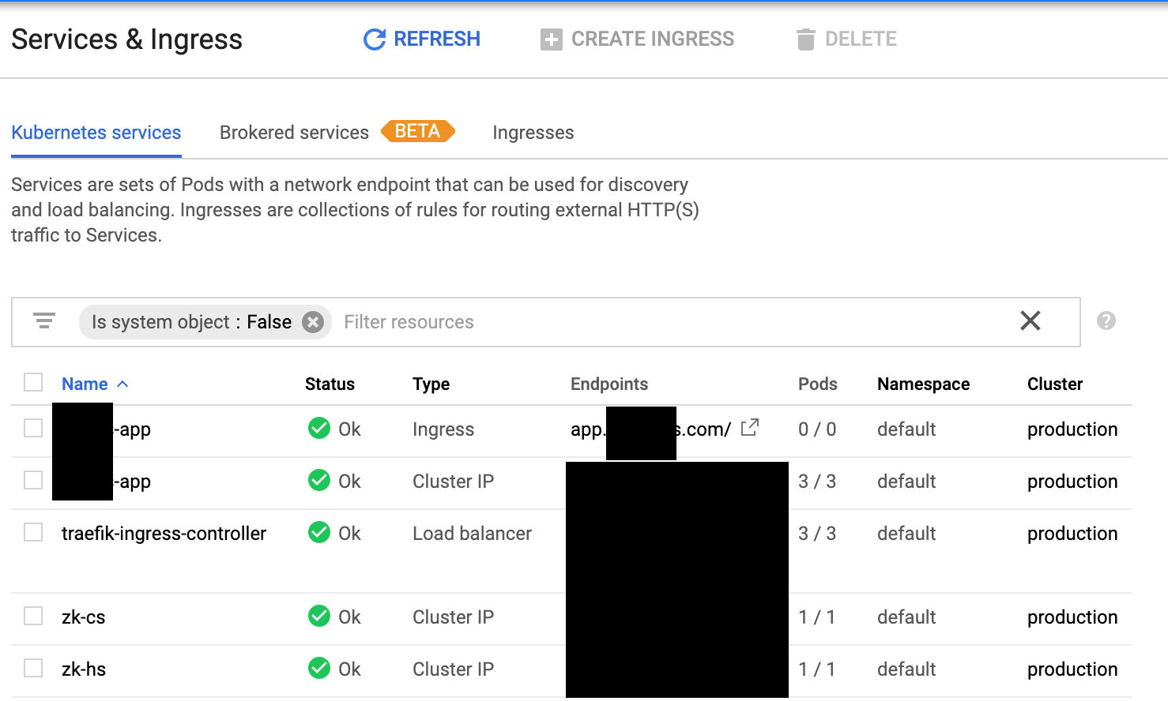The image size is (1168, 701).
Task: Open the traefik-ingress-controller service
Action: point(164,534)
